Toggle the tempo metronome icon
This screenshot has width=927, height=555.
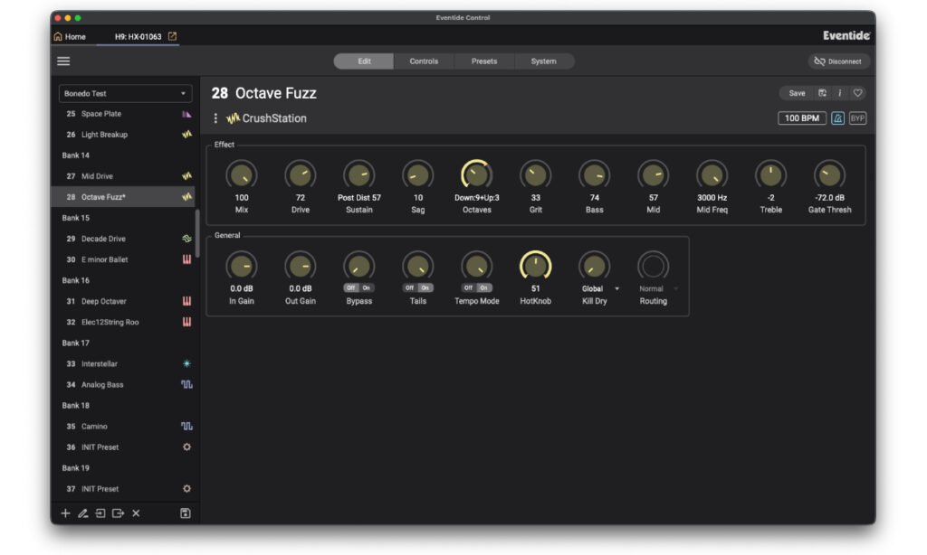(837, 118)
